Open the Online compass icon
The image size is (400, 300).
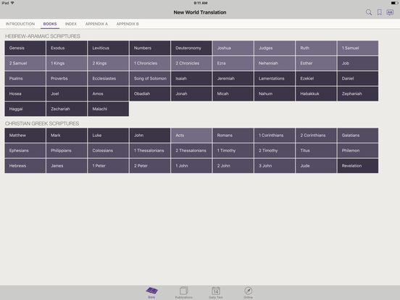pyautogui.click(x=248, y=292)
